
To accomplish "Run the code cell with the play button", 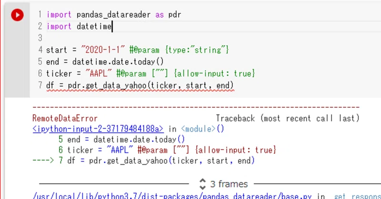I will point(17,15).
